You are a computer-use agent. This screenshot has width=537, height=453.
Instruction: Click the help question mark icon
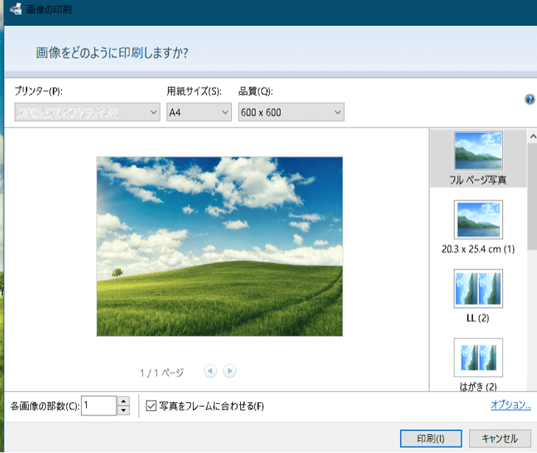point(530,99)
